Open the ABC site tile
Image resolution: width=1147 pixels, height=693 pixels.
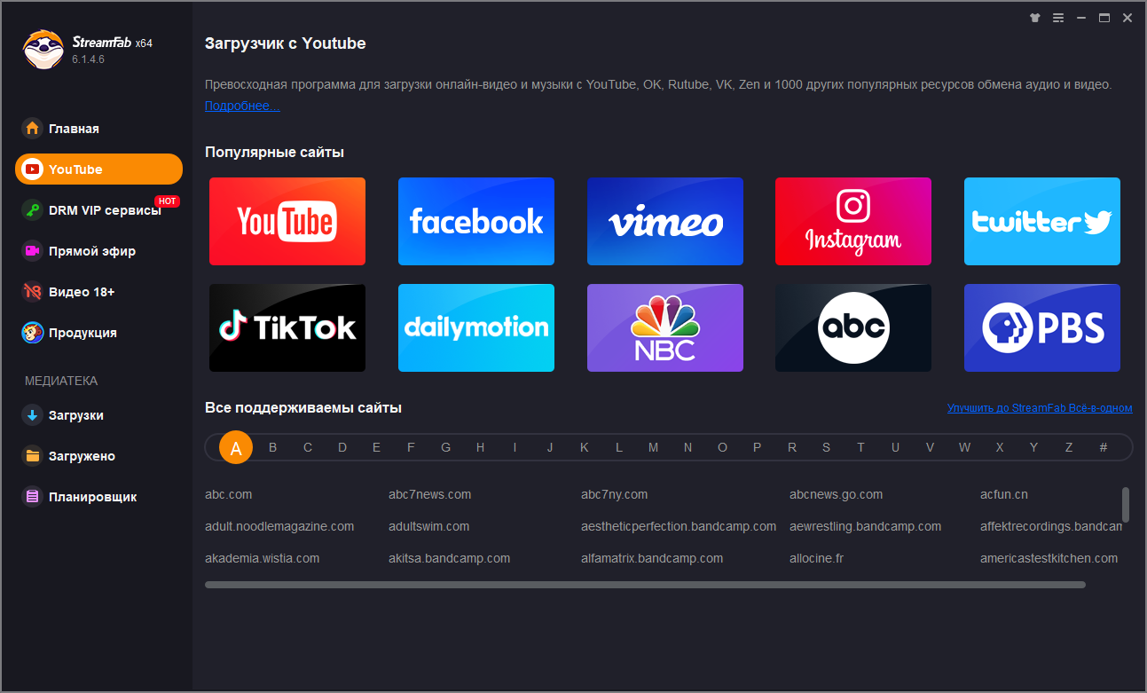[x=853, y=327]
